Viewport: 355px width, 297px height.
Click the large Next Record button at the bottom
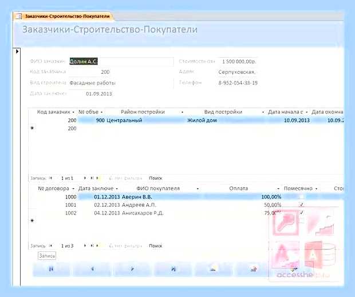[x=132, y=269]
